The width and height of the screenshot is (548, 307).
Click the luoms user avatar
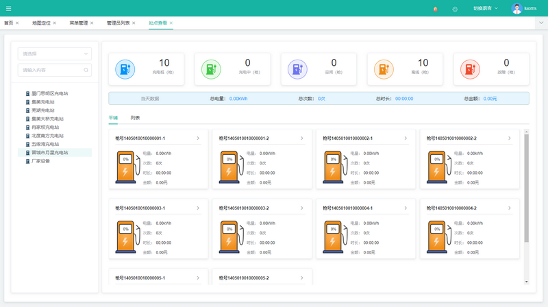click(x=516, y=8)
